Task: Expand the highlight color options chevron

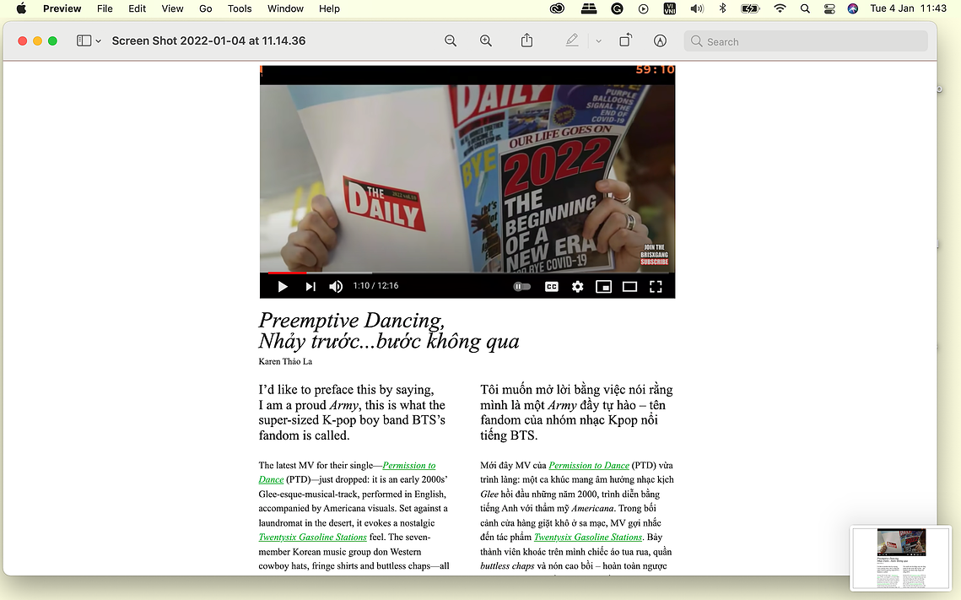Action: 599,41
